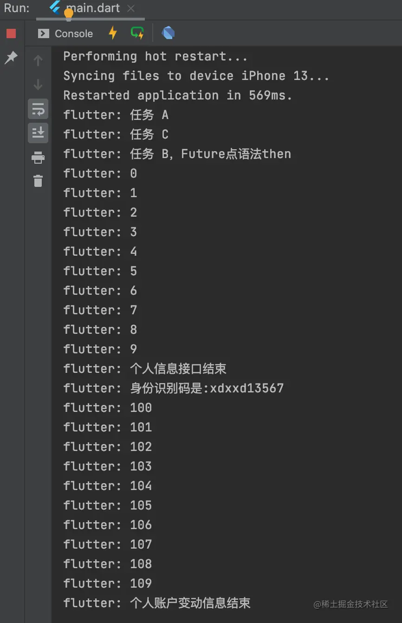Image resolution: width=402 pixels, height=623 pixels.
Task: Stop the running app with red square
Action: (x=11, y=33)
